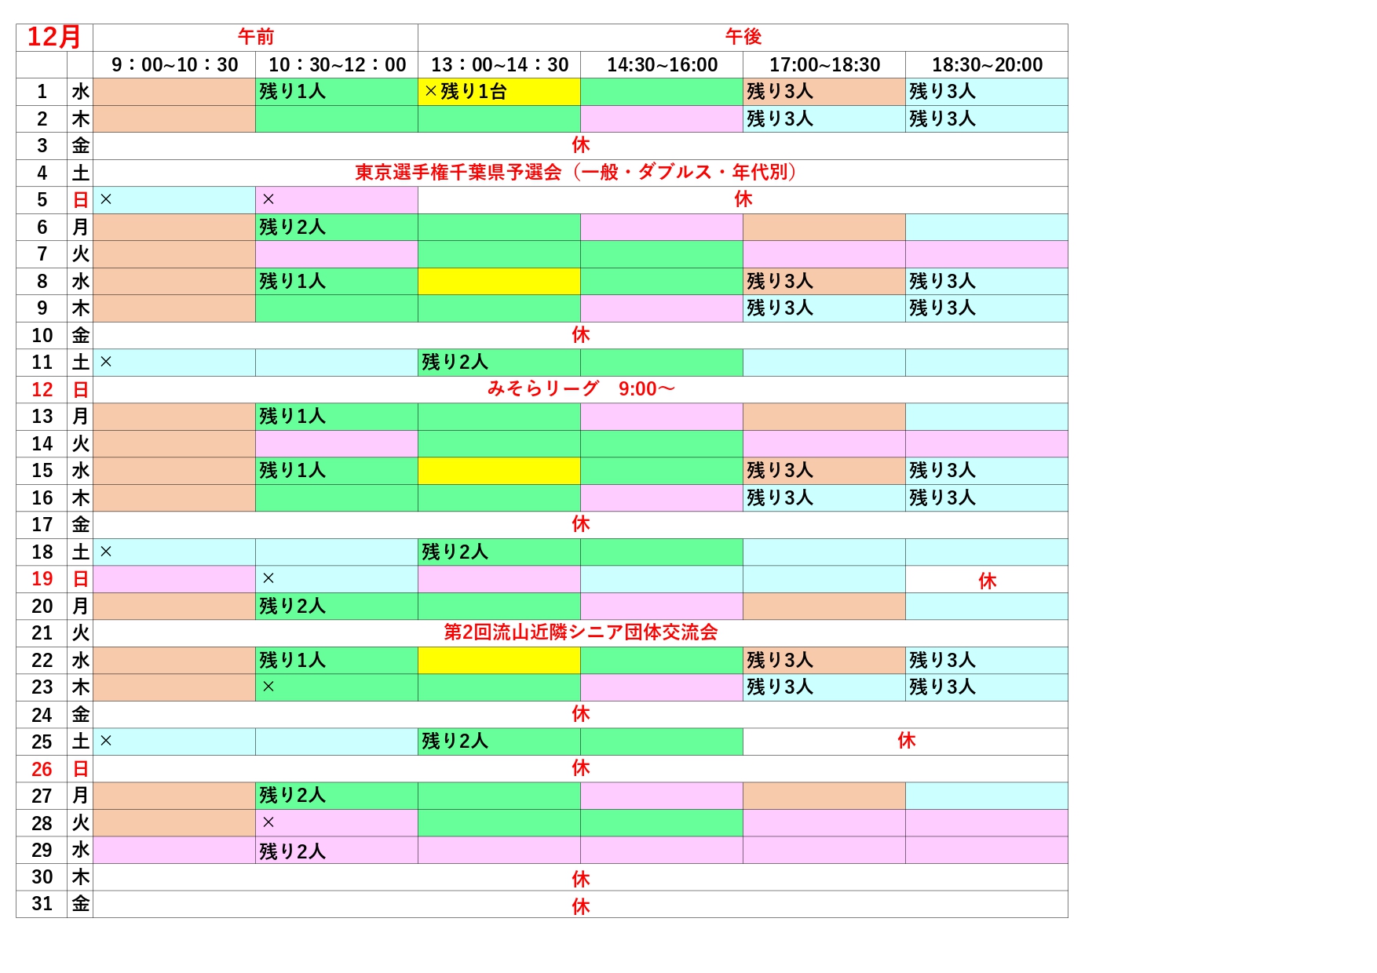Click 残り2人 in day 20 row
The width and height of the screenshot is (1377, 973).
[x=292, y=607]
